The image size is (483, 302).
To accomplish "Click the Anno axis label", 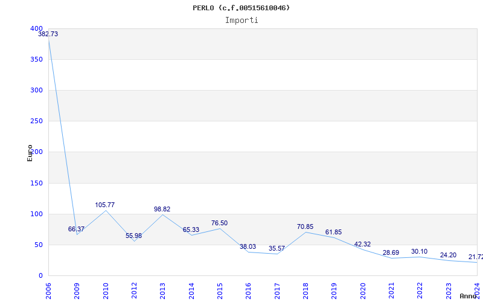I will click(469, 296).
